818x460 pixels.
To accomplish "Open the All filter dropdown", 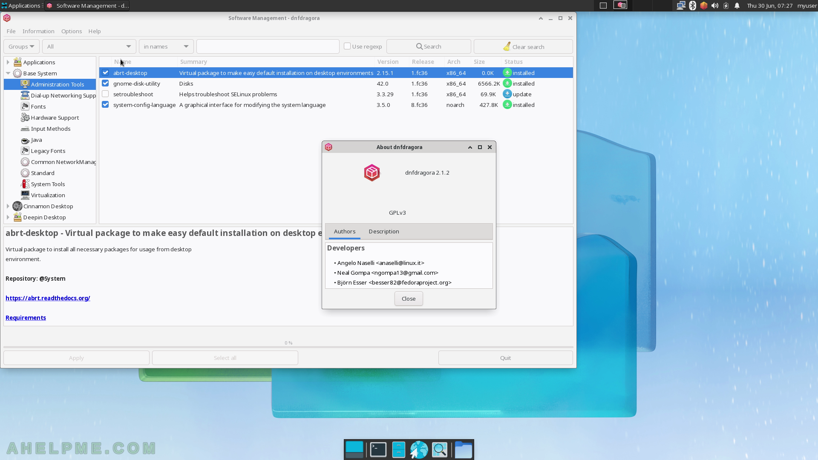I will [89, 46].
